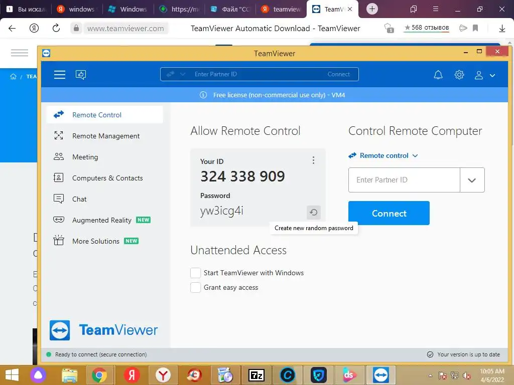Click the ID number 324 338 909
This screenshot has height=385, width=514.
tap(242, 176)
